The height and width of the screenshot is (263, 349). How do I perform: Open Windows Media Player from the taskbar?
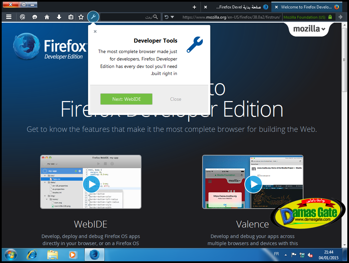click(73, 255)
